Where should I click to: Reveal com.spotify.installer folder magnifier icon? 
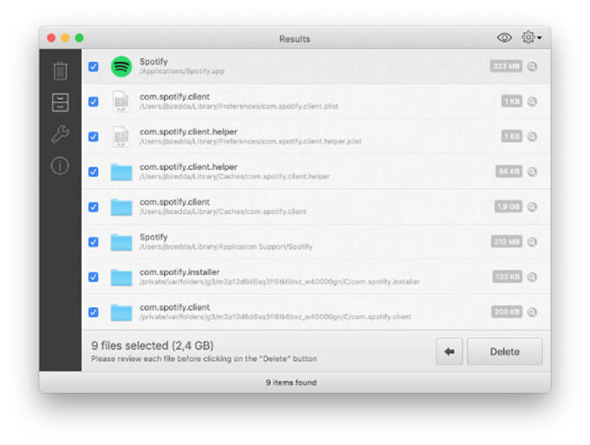click(532, 277)
